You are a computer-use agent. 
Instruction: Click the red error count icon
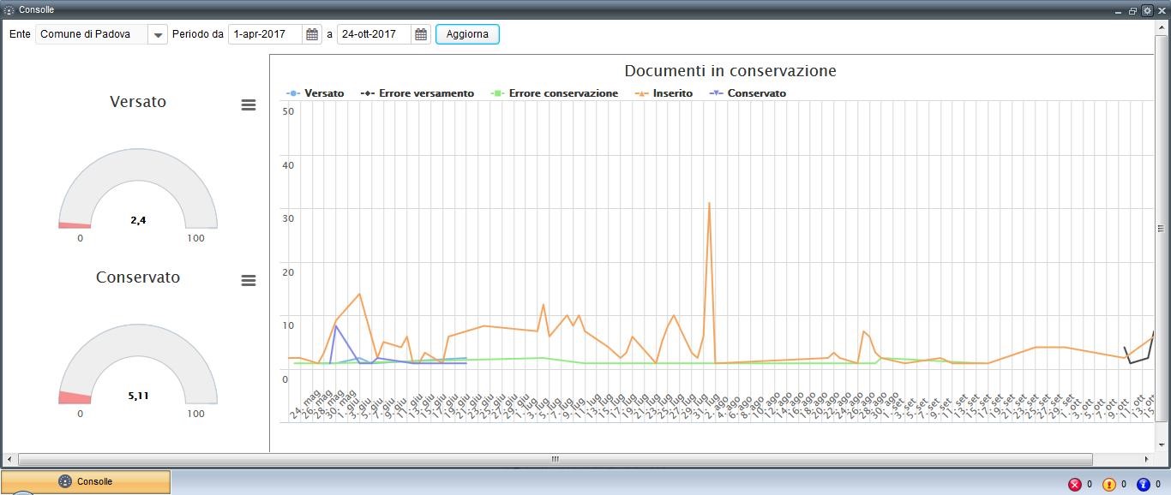[1075, 485]
